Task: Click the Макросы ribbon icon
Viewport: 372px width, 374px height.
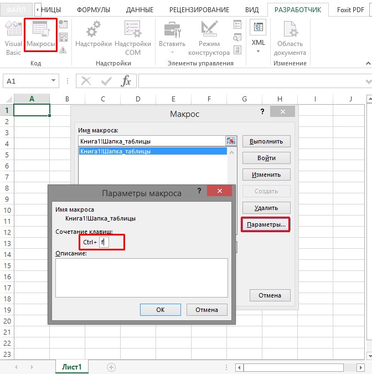Action: point(40,37)
